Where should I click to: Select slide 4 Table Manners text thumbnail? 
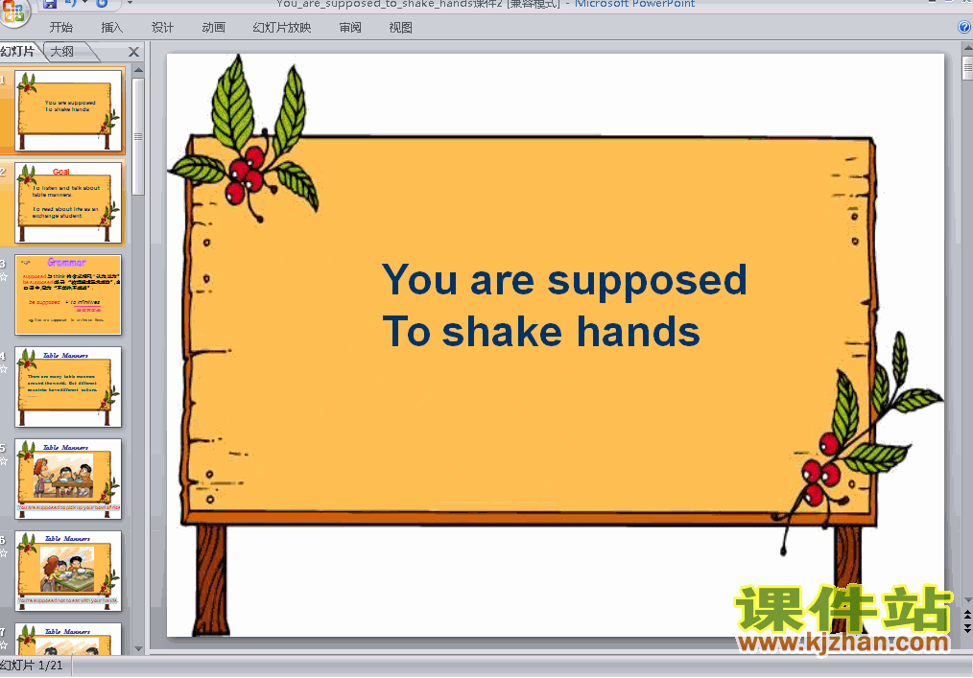click(x=68, y=387)
